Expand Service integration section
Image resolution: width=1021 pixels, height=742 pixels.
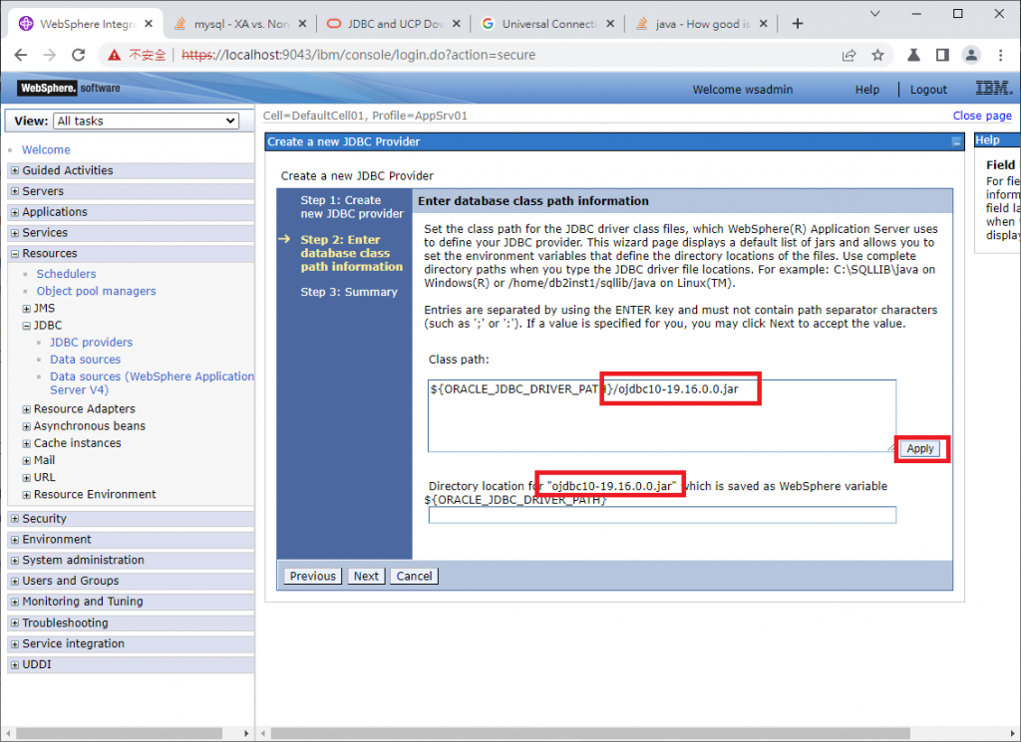[15, 643]
